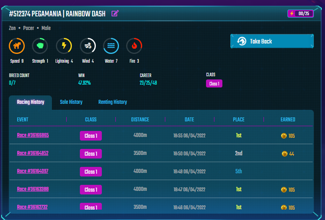Click the Water 7 label
The image size is (325, 220).
(111, 61)
